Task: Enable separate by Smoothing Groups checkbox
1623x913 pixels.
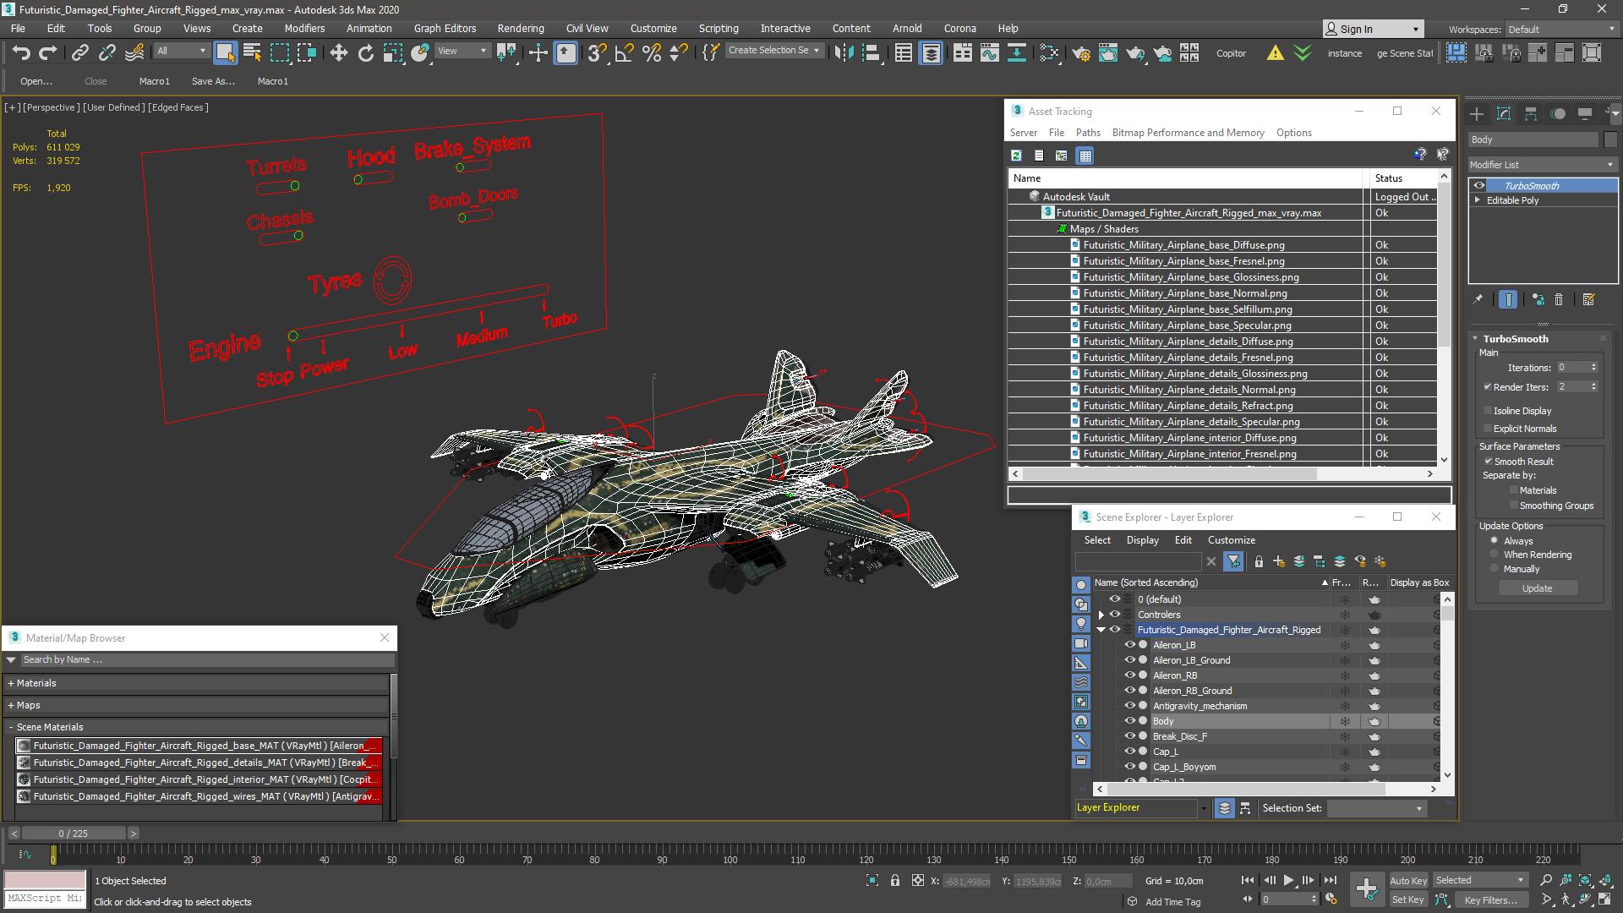Action: 1514,506
